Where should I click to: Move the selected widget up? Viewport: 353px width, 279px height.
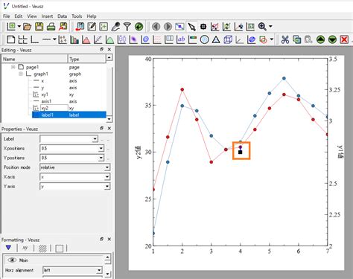tap(321, 39)
